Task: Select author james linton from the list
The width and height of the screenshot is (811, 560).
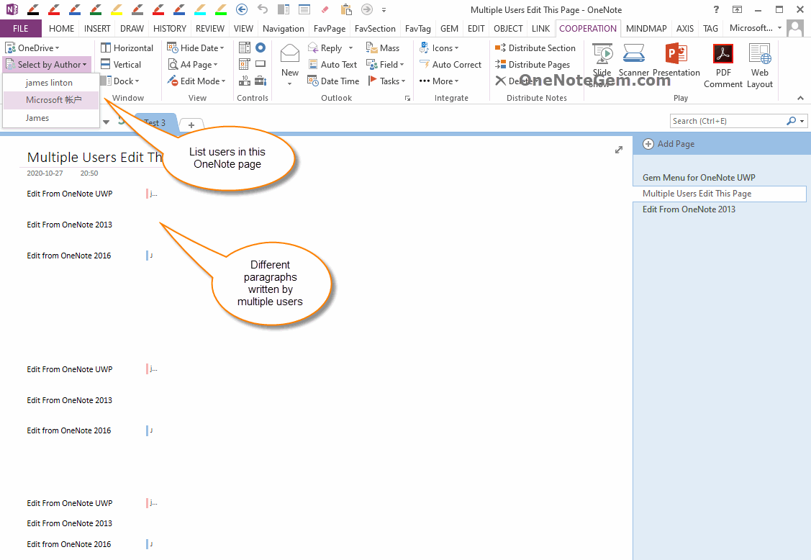Action: coord(49,83)
